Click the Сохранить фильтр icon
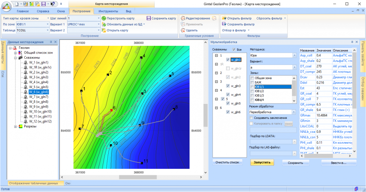This screenshot has height=192, width=366. point(224,24)
